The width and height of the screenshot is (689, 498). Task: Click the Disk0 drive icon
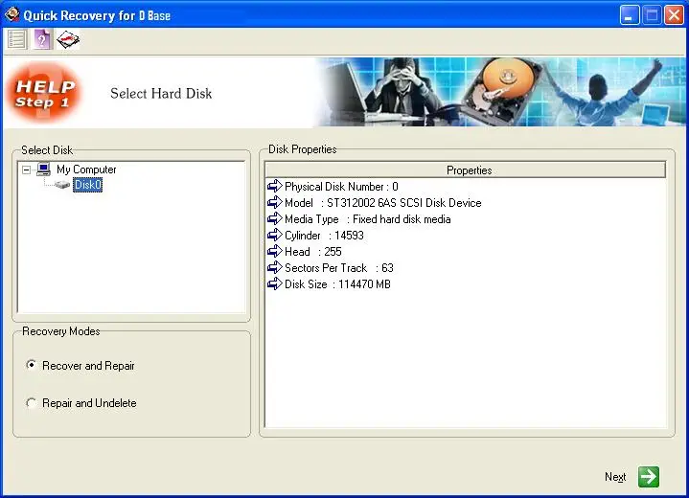(62, 185)
